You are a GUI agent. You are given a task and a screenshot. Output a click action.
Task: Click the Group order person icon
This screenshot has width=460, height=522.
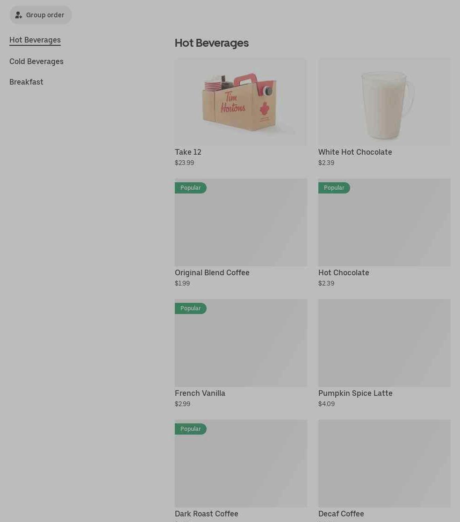point(19,15)
